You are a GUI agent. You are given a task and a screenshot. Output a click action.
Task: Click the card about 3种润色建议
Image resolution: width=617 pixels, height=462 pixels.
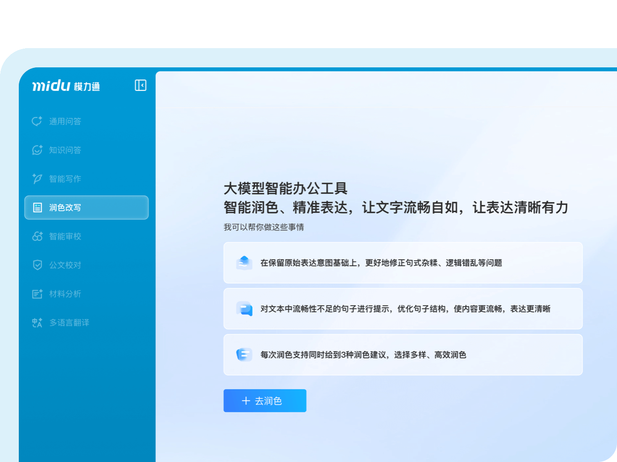[x=403, y=355]
